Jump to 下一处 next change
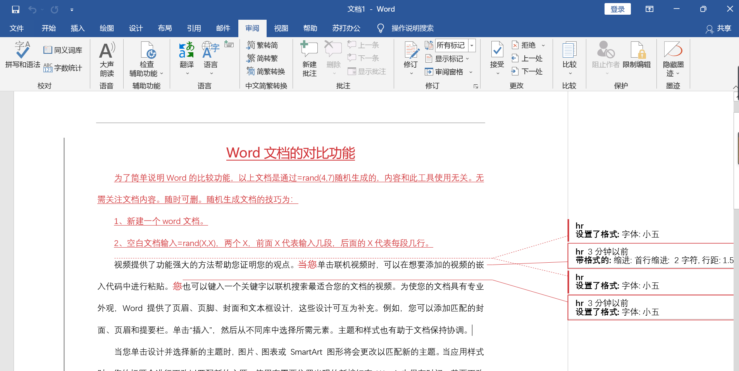Image resolution: width=739 pixels, height=371 pixels. [527, 72]
